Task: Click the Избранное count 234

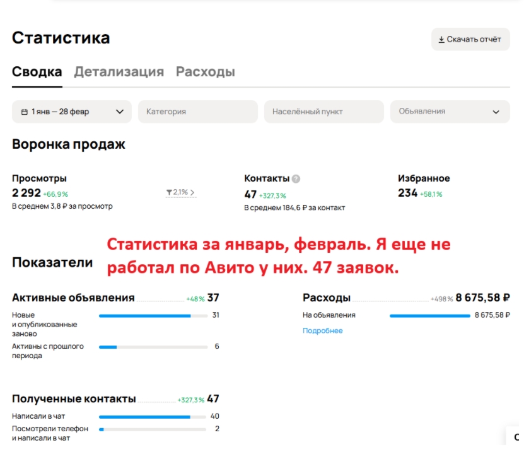Action: tap(407, 193)
